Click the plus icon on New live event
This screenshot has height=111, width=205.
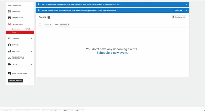(x=173, y=17)
